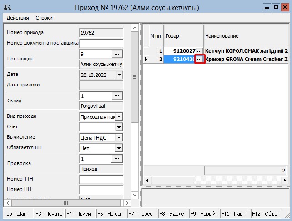Image resolution: width=292 pixels, height=221 pixels.
Task: Open Проводка lookup ellipsis button
Action: coord(117,159)
